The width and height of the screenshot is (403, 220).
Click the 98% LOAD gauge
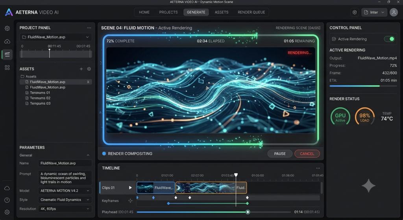point(364,116)
